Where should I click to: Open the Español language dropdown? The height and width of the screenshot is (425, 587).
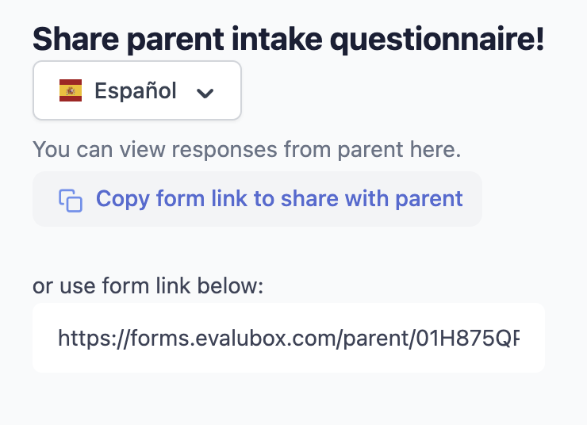(136, 90)
